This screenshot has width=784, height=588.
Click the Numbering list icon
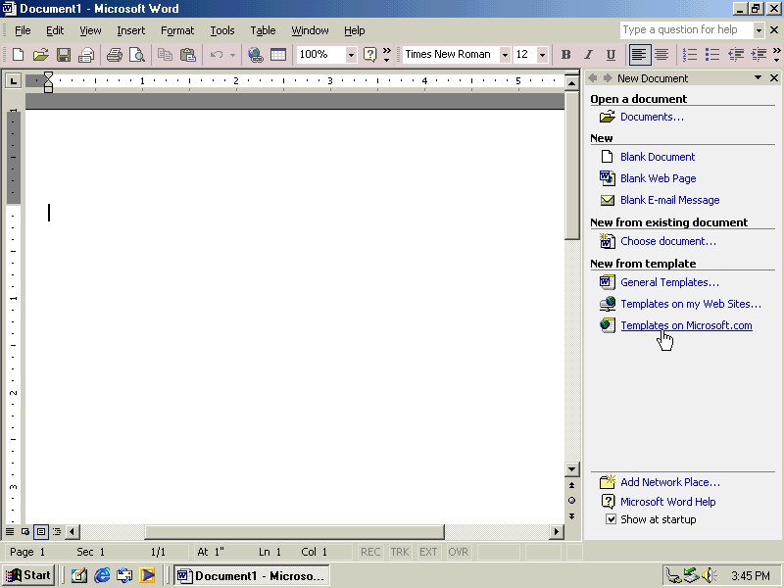690,55
